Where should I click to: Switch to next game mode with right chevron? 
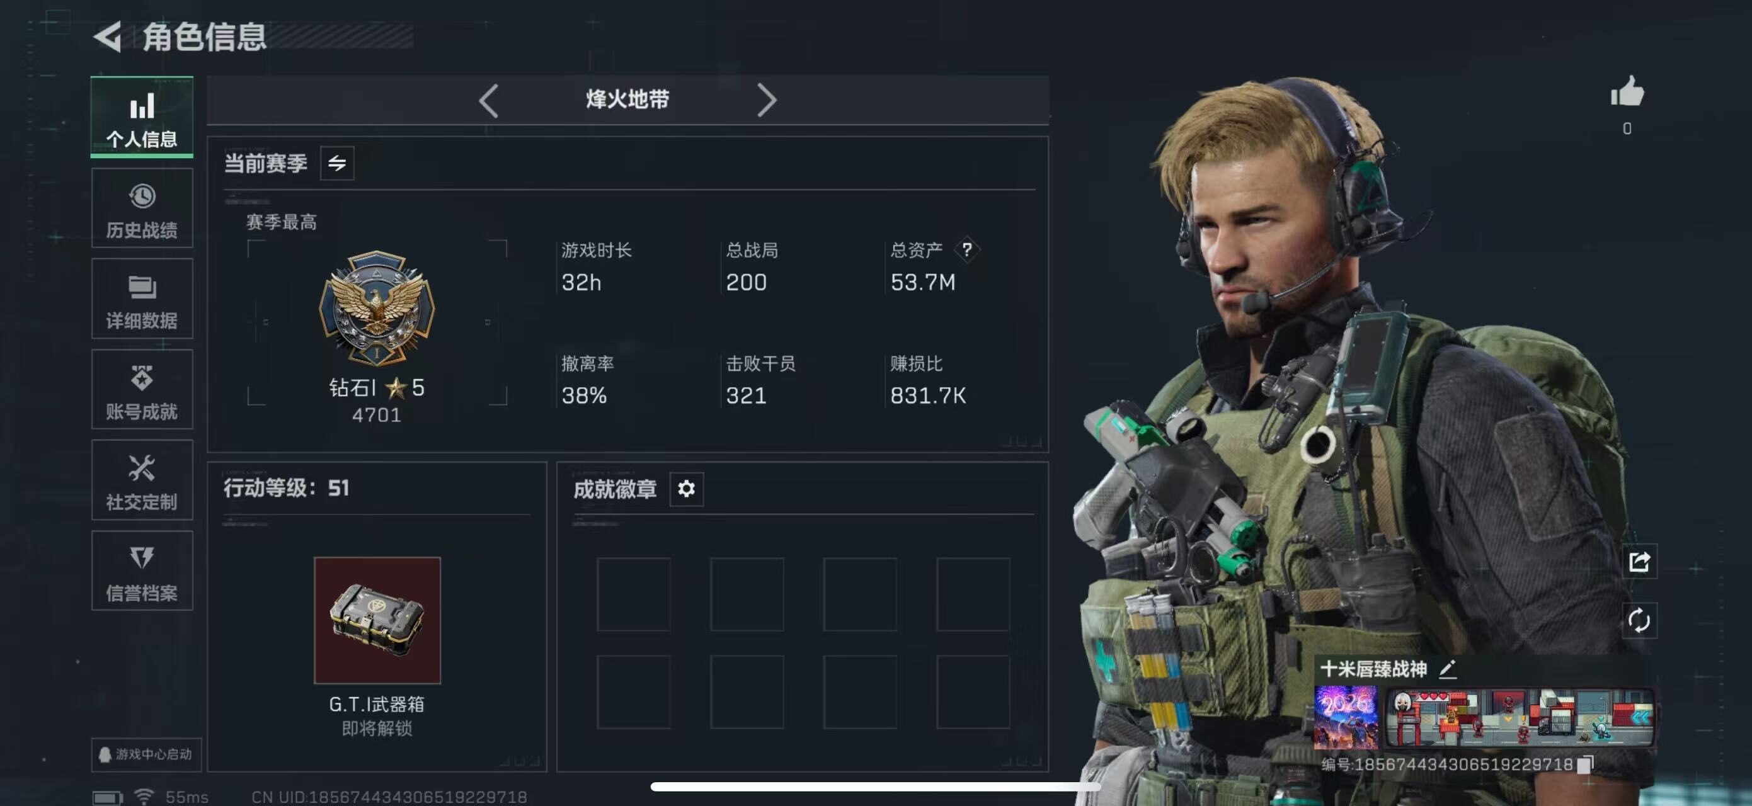tap(767, 101)
